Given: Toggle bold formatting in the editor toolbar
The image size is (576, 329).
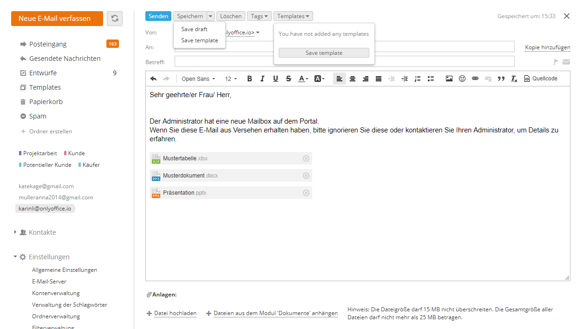Looking at the screenshot, I should pos(249,79).
